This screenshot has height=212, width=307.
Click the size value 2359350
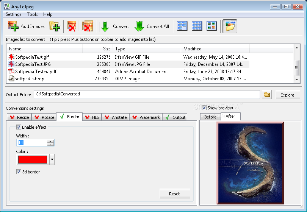click(103, 79)
